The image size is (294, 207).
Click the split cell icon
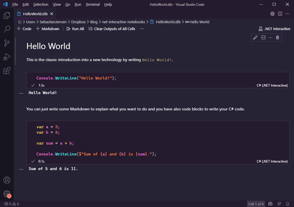[263, 38]
